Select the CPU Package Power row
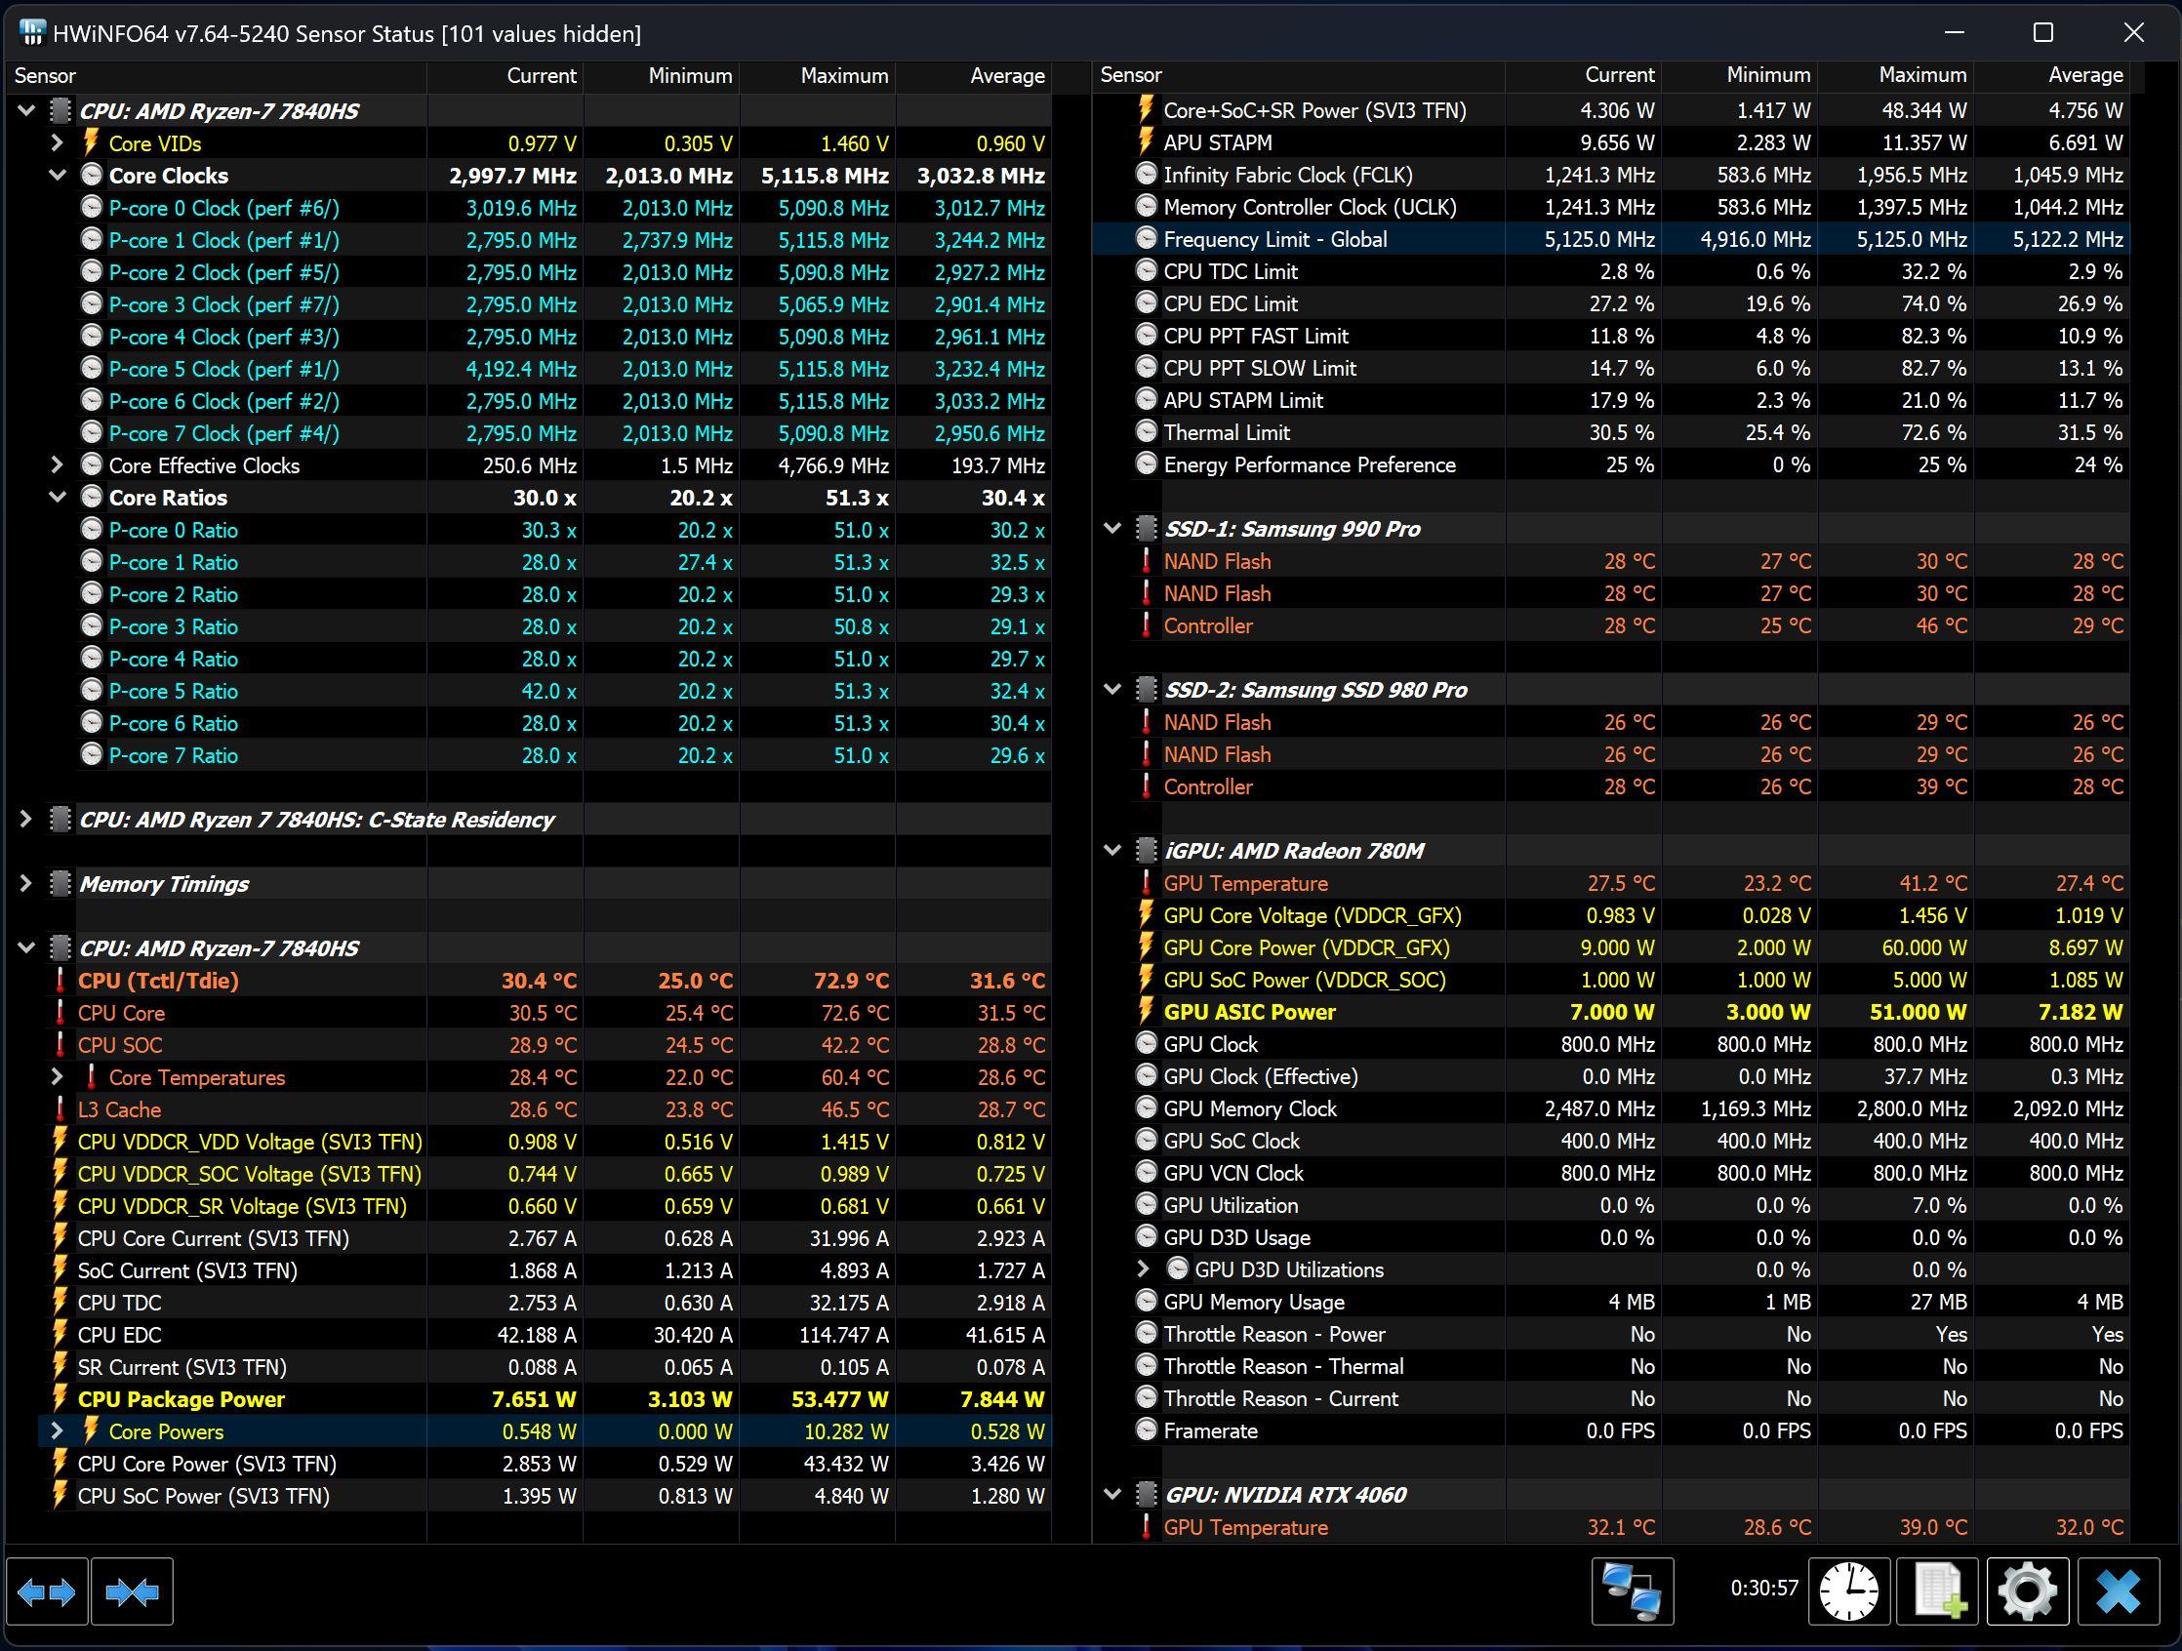 (x=181, y=1399)
